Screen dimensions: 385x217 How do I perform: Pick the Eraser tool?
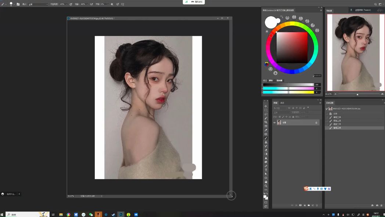pyautogui.click(x=266, y=150)
